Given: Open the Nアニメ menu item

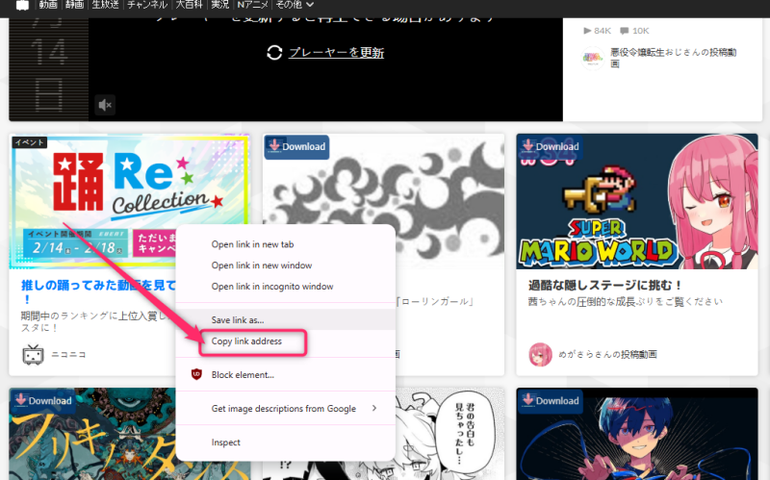Looking at the screenshot, I should [x=252, y=5].
